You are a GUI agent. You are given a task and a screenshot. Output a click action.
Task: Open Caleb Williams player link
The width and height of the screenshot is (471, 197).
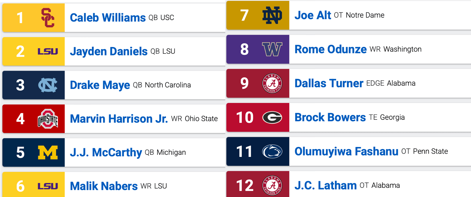point(108,18)
